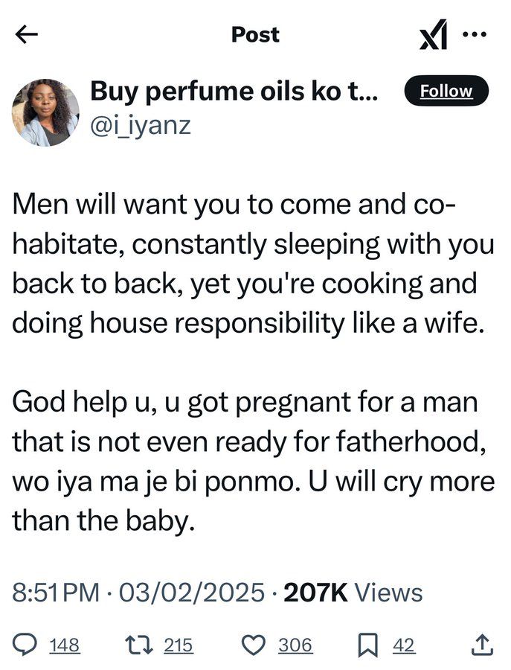Screen dimensions: 511x670
Task: Repost using the retweet arrows icon
Action: point(141,645)
